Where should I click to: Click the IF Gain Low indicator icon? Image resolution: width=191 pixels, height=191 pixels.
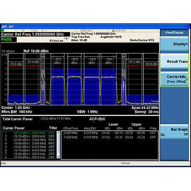[66, 38]
